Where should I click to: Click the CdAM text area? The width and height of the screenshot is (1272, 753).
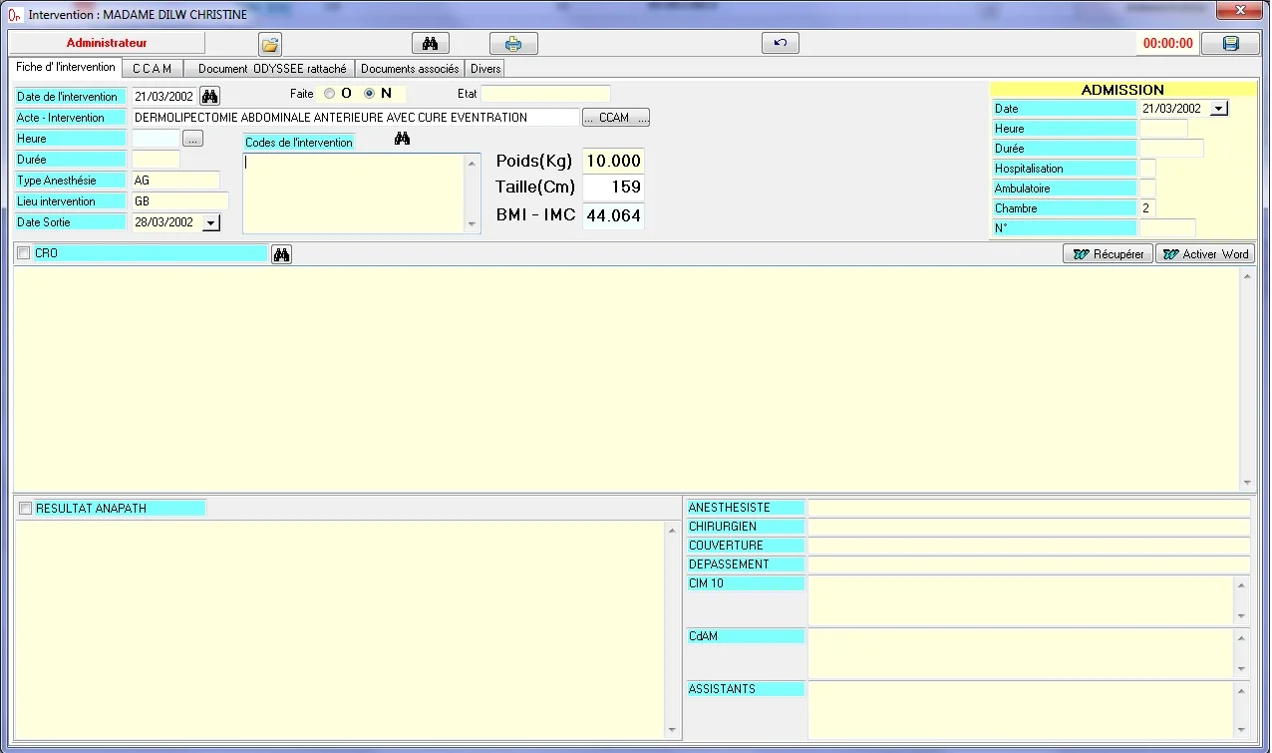pyautogui.click(x=1022, y=653)
